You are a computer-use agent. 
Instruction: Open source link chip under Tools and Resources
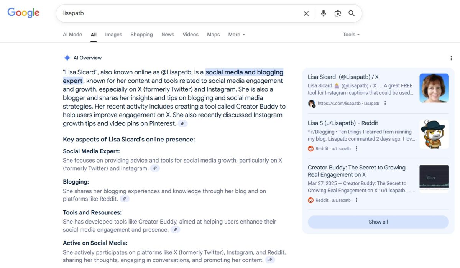(175, 230)
